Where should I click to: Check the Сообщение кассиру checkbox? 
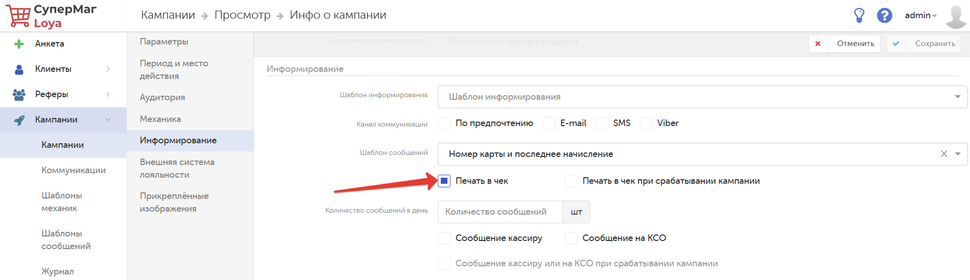(444, 238)
